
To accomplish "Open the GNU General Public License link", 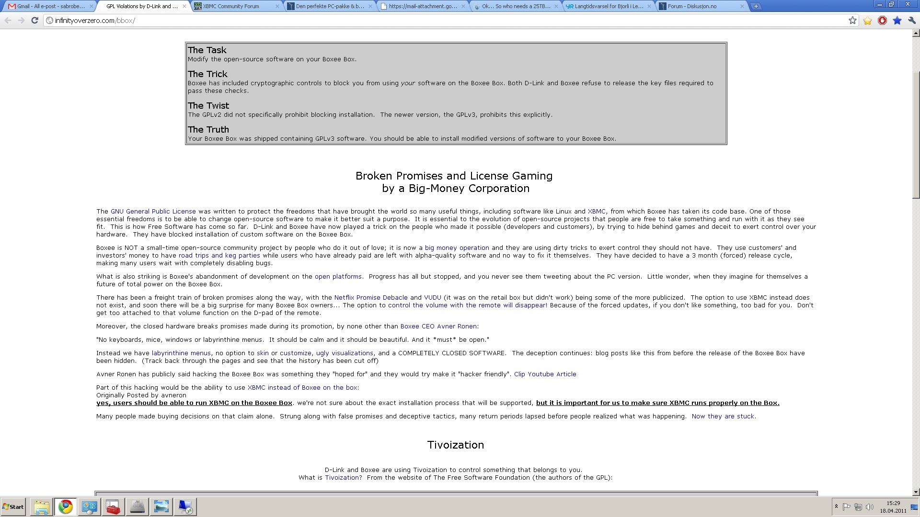I will pos(153,211).
